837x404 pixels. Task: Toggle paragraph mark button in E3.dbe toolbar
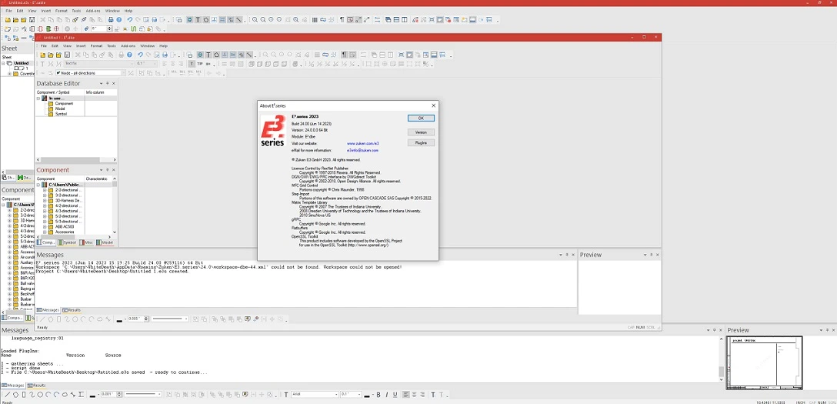point(345,55)
